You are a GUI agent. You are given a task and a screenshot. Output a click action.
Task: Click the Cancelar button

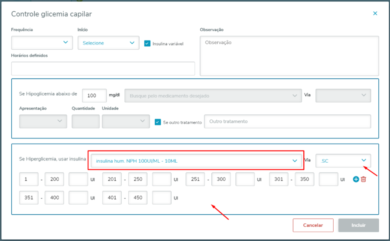tap(313, 225)
